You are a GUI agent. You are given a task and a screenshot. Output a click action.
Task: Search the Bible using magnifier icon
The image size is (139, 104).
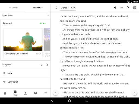pos(128,8)
